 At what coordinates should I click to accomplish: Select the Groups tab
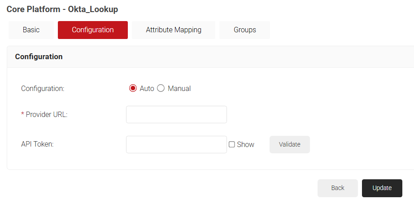(x=244, y=30)
